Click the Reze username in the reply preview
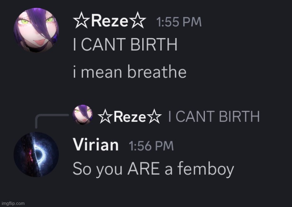292x207 pixels. [x=129, y=118]
